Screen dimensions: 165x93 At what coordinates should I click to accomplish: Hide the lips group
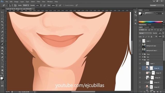[x=140, y=57]
